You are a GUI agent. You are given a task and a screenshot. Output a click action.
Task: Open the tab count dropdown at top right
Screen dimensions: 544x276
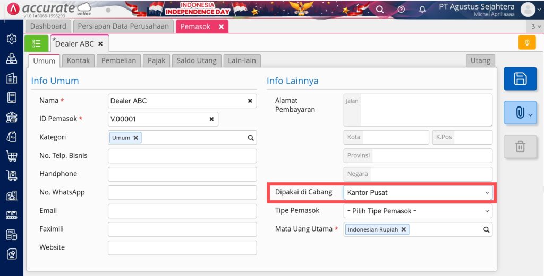[536, 26]
